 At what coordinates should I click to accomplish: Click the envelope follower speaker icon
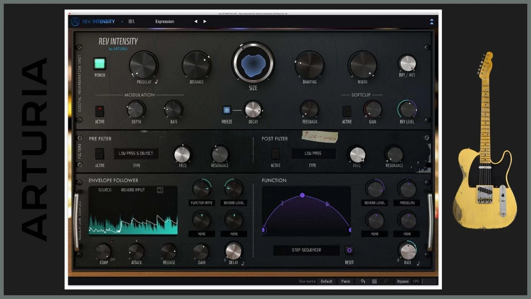pos(160,190)
